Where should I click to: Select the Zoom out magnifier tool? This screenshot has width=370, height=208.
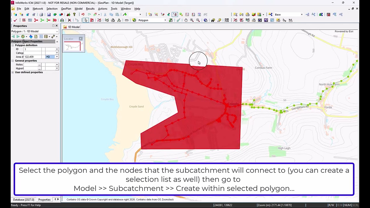click(198, 20)
